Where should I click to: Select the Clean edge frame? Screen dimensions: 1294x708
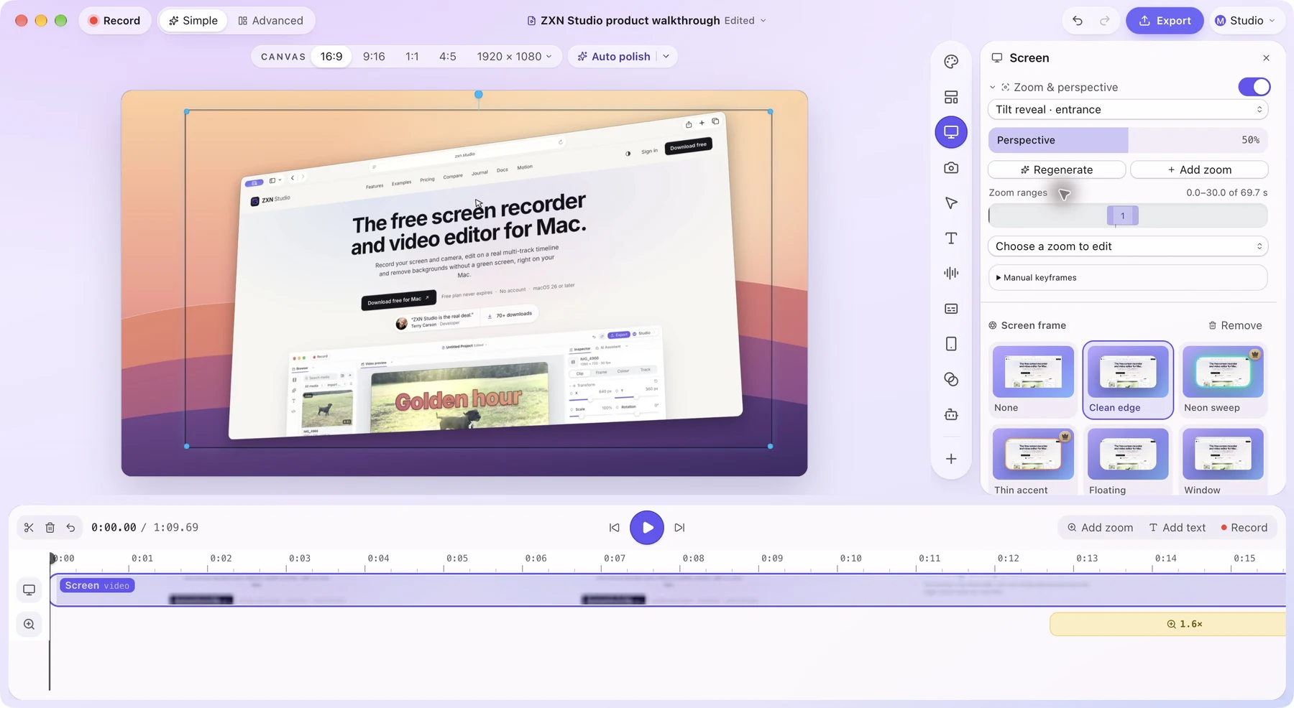[1128, 381]
